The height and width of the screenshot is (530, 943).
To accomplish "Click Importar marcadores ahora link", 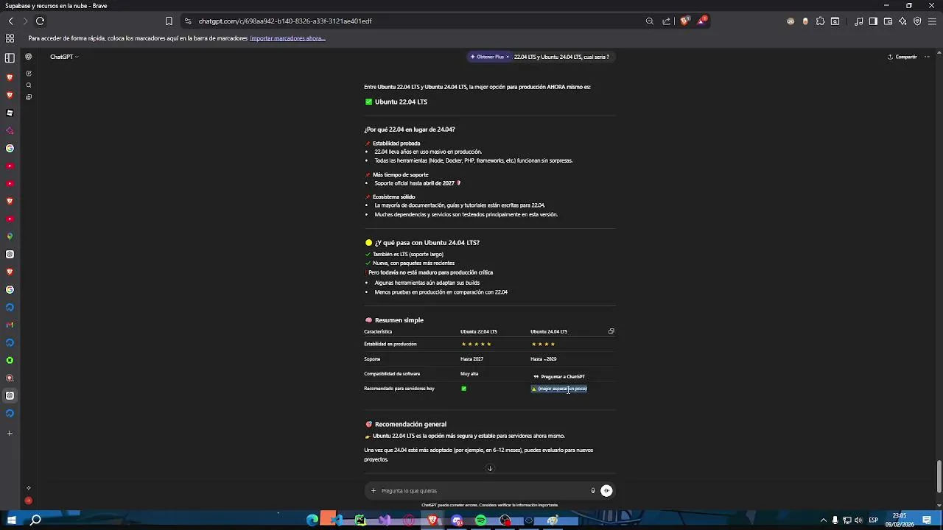I will click(287, 38).
